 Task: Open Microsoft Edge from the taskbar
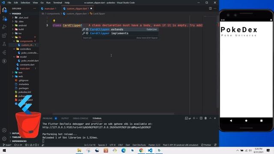[124, 150]
